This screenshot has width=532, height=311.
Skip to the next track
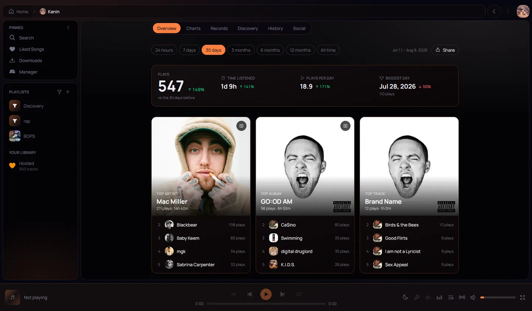pyautogui.click(x=282, y=294)
